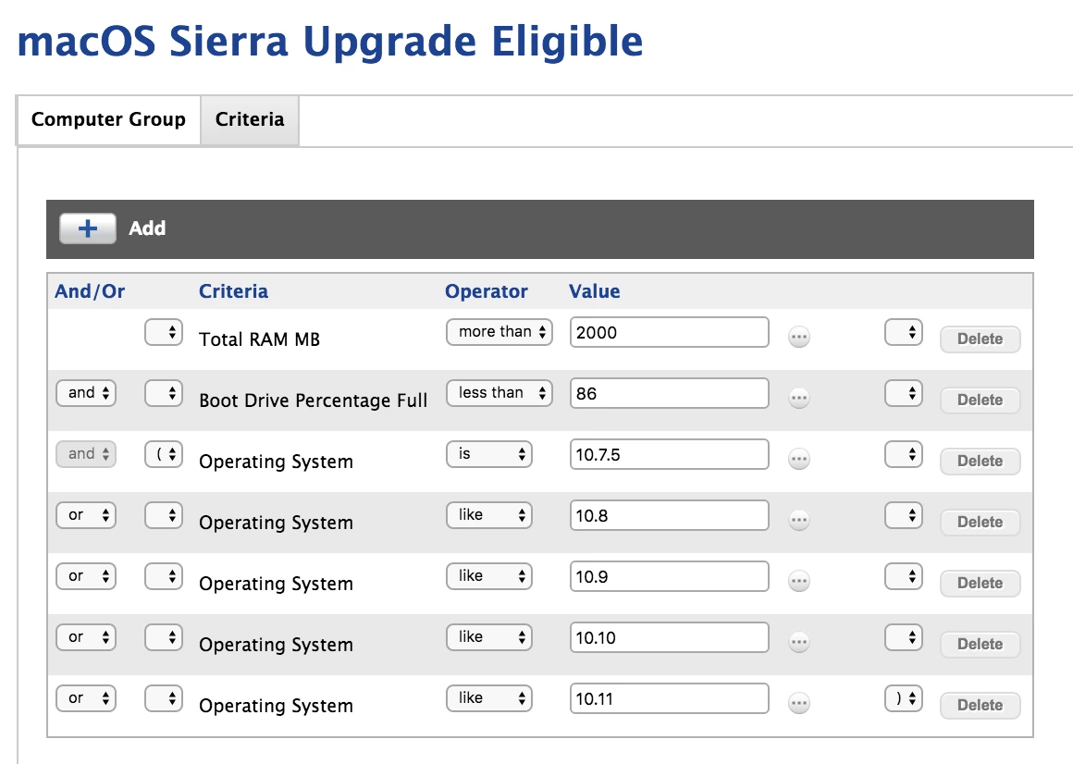Click the plus Add criteria button
The image size is (1073, 764).
[x=88, y=228]
